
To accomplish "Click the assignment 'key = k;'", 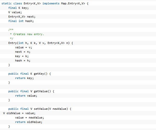I will (22, 56).
